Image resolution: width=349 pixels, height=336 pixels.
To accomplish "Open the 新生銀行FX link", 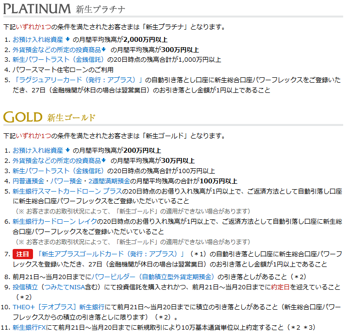I will pyautogui.click(x=30, y=328).
